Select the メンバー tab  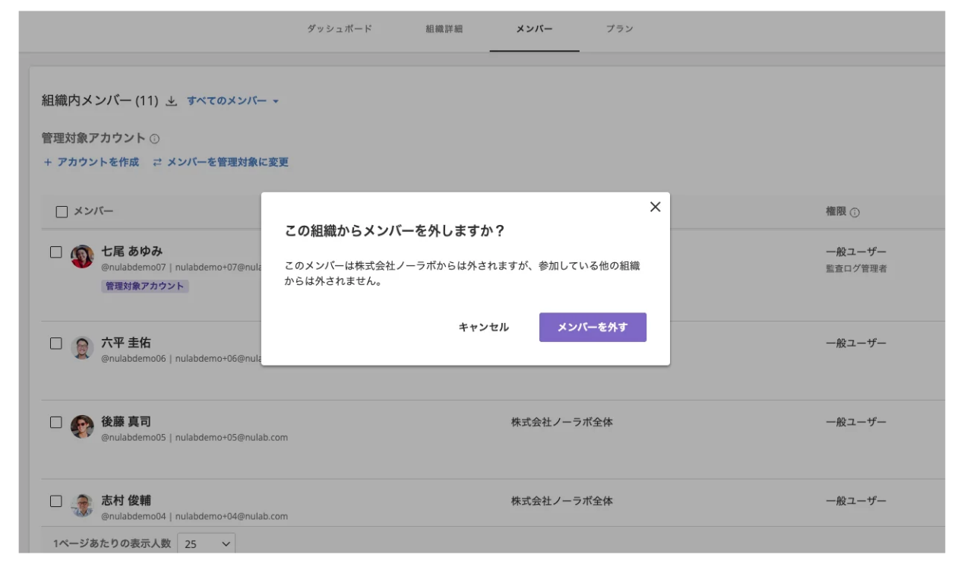[534, 29]
